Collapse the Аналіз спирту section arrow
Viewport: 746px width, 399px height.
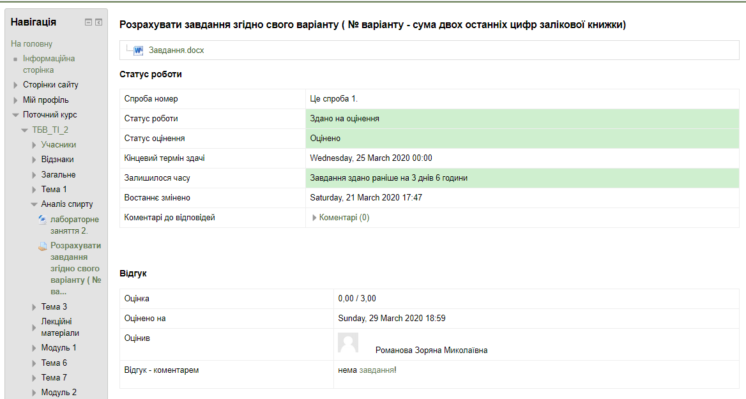pos(34,205)
